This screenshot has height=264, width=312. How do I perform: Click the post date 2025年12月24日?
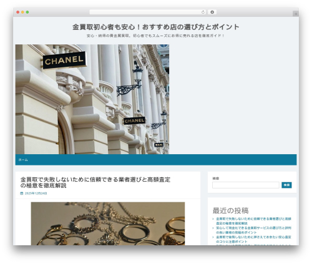pyautogui.click(x=36, y=193)
